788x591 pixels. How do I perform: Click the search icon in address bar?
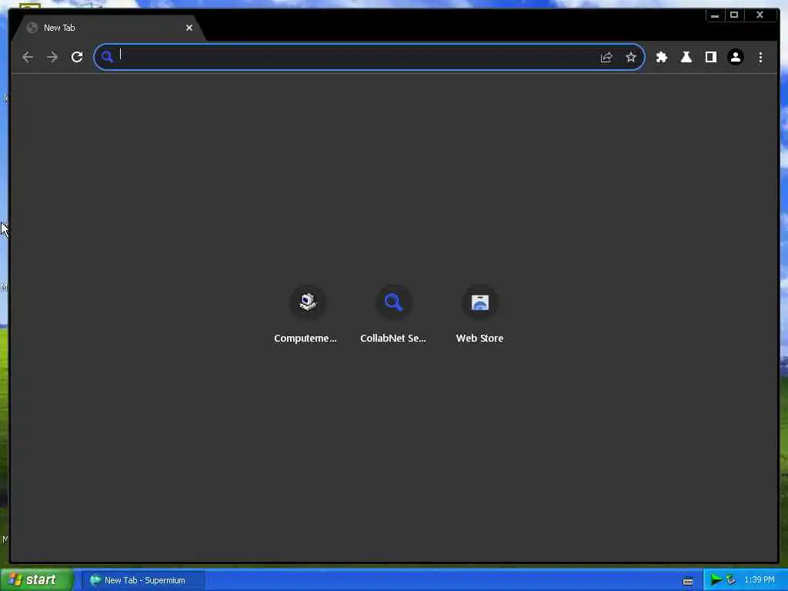pos(107,56)
